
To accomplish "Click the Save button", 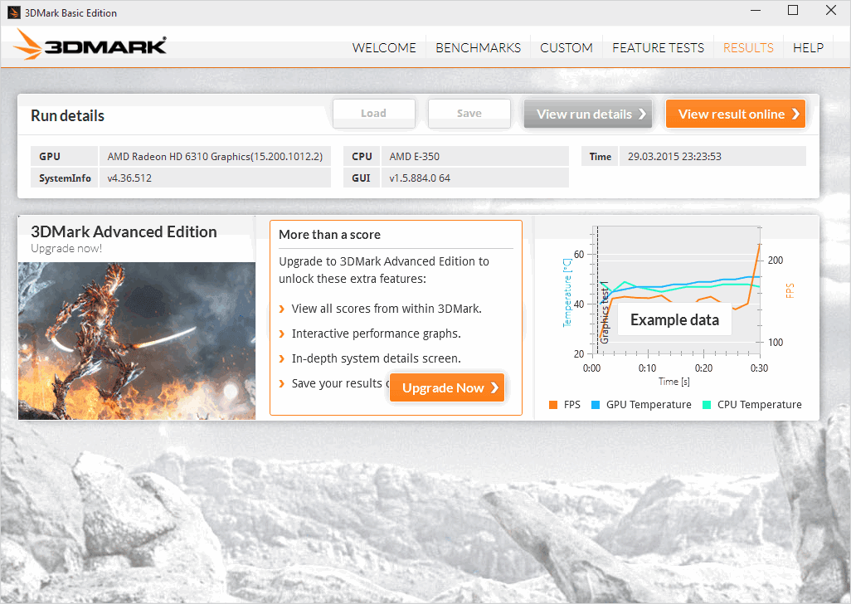I will click(x=469, y=114).
